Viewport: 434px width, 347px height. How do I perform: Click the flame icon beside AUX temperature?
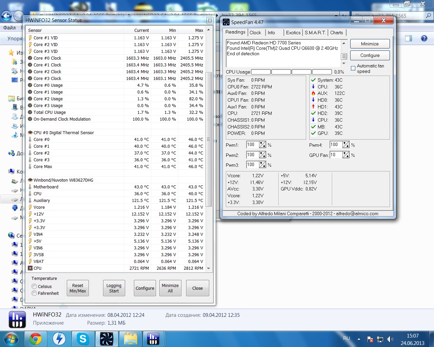click(x=313, y=93)
